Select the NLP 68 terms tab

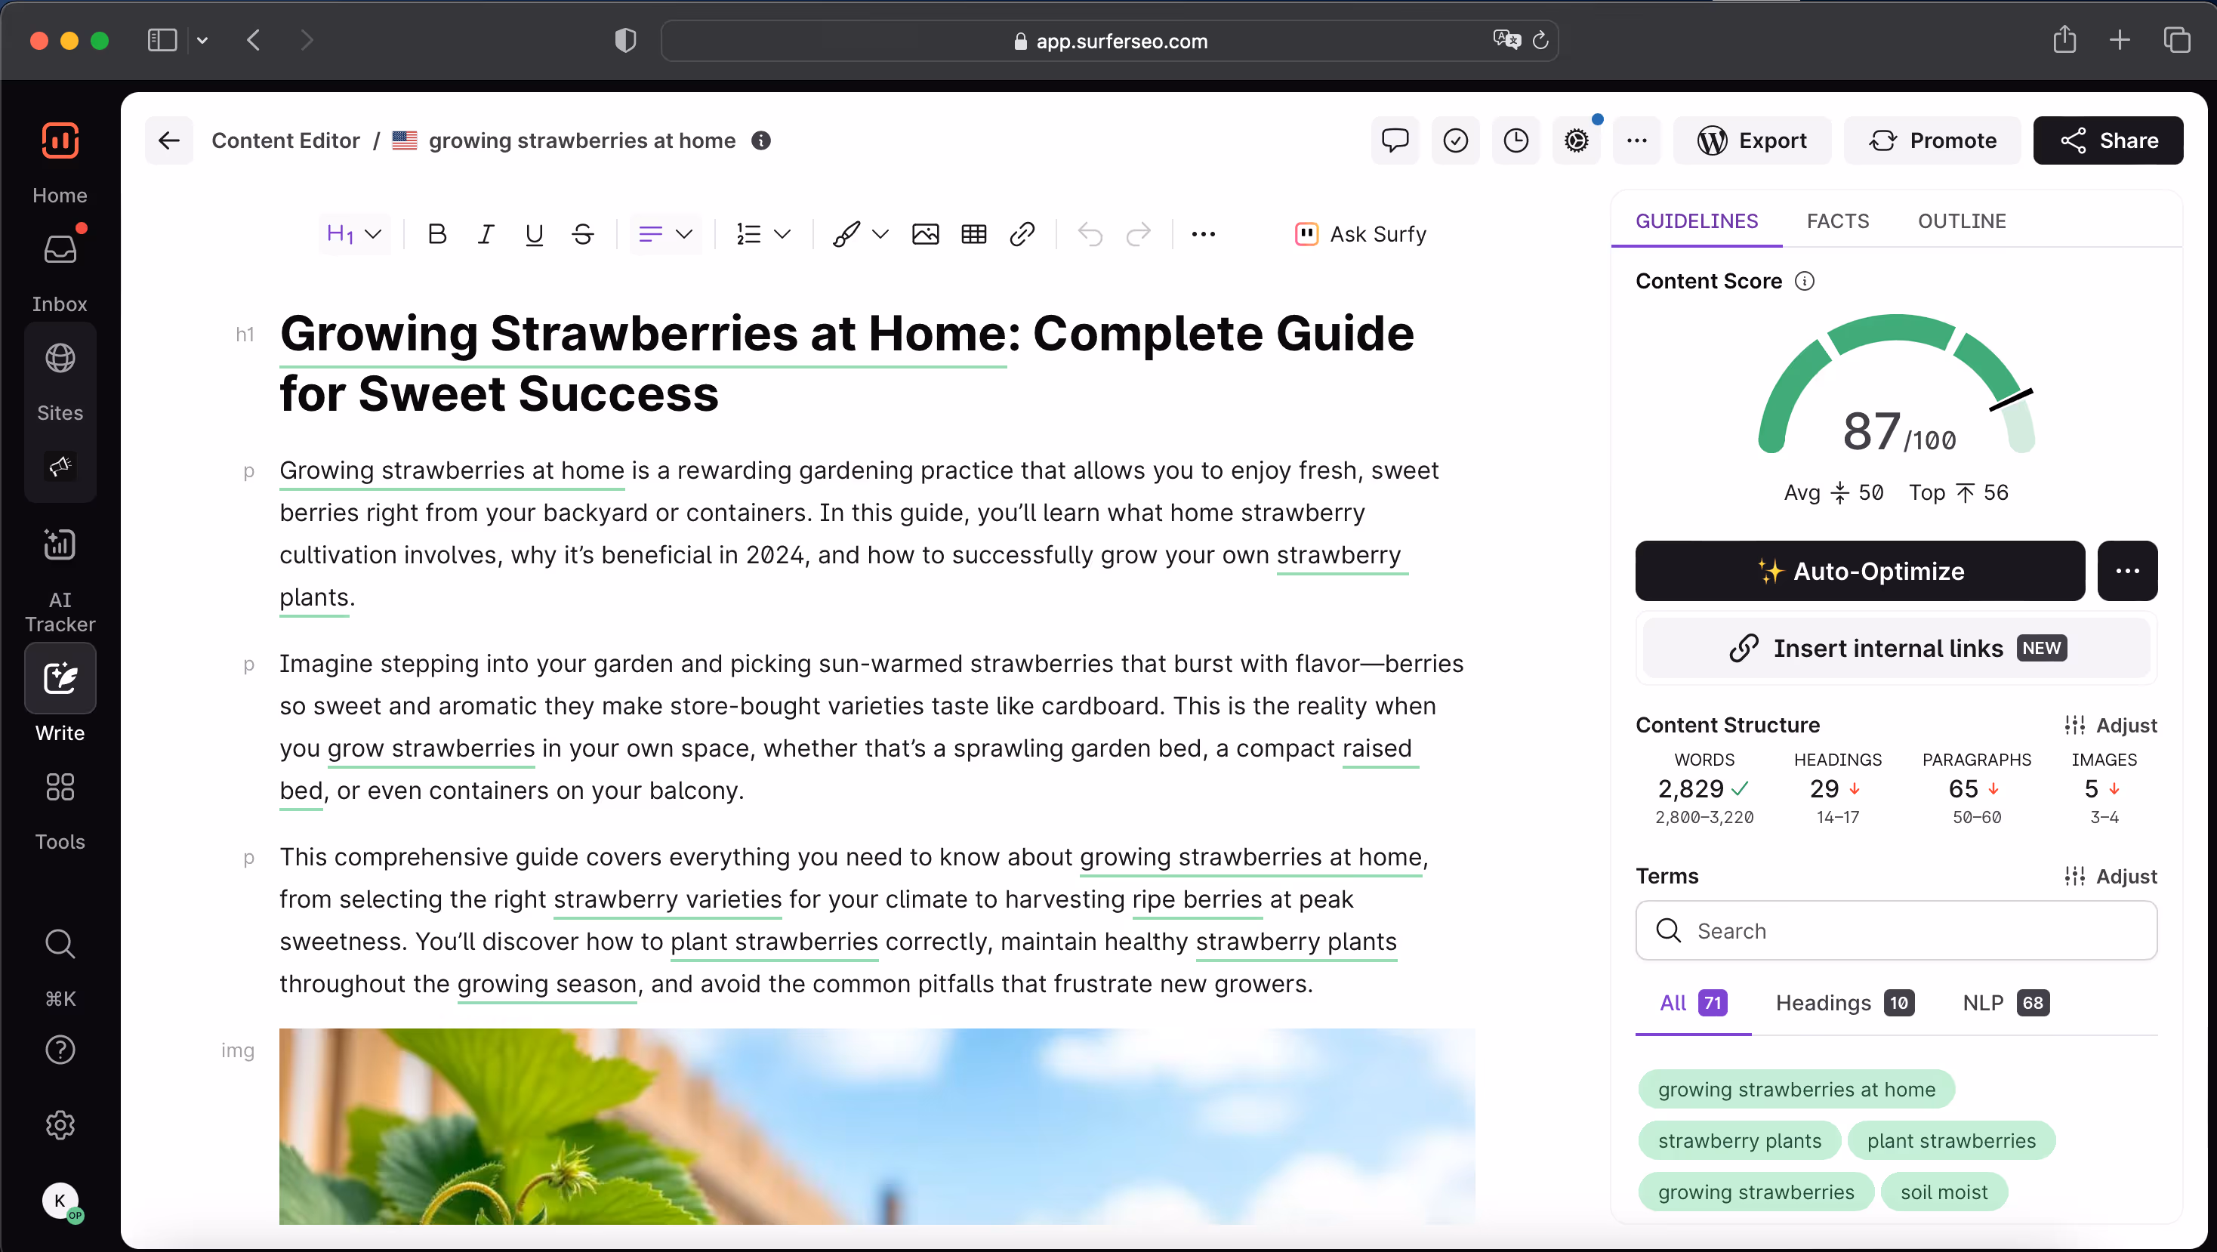(x=2006, y=1003)
